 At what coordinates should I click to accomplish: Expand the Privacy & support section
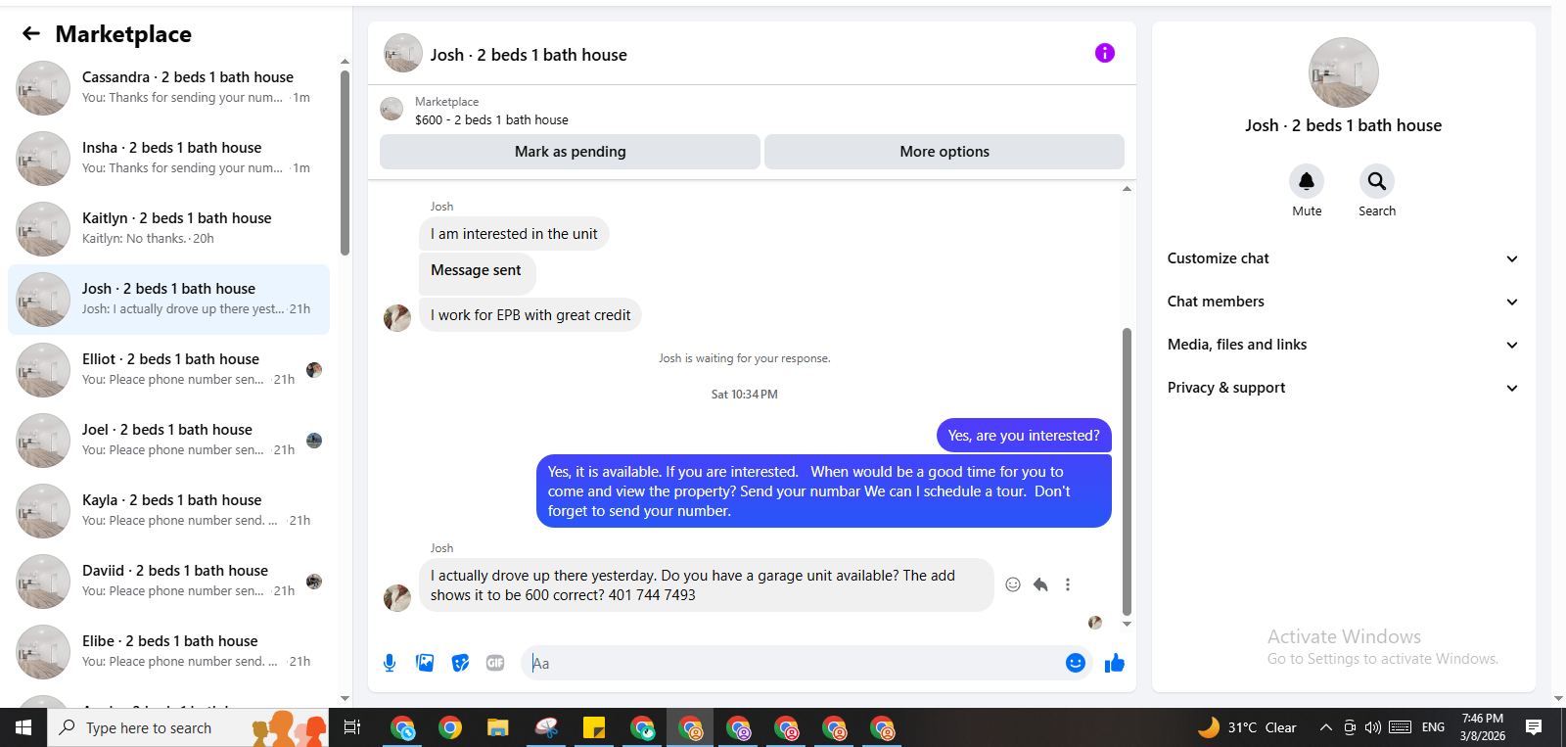click(x=1343, y=388)
